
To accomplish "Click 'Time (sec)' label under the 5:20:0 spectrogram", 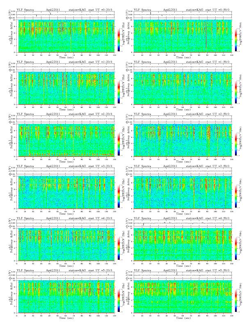I will 66,318.
